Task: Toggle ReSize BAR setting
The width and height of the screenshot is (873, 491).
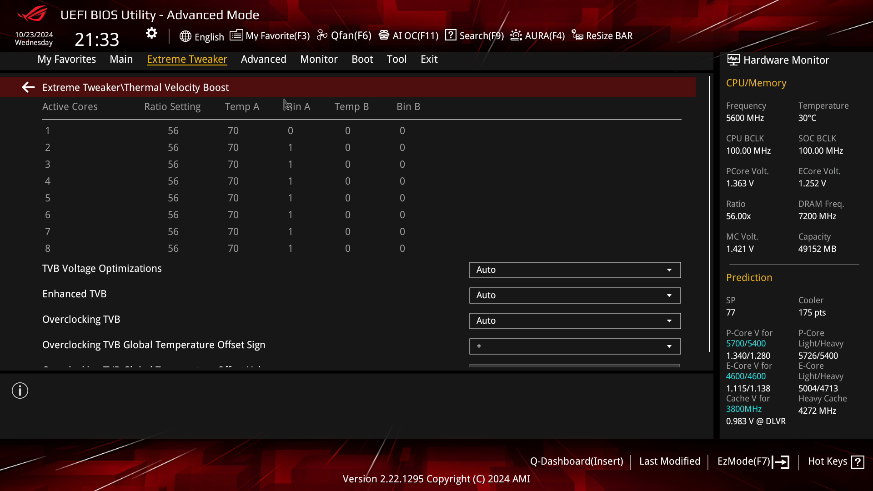Action: tap(602, 35)
